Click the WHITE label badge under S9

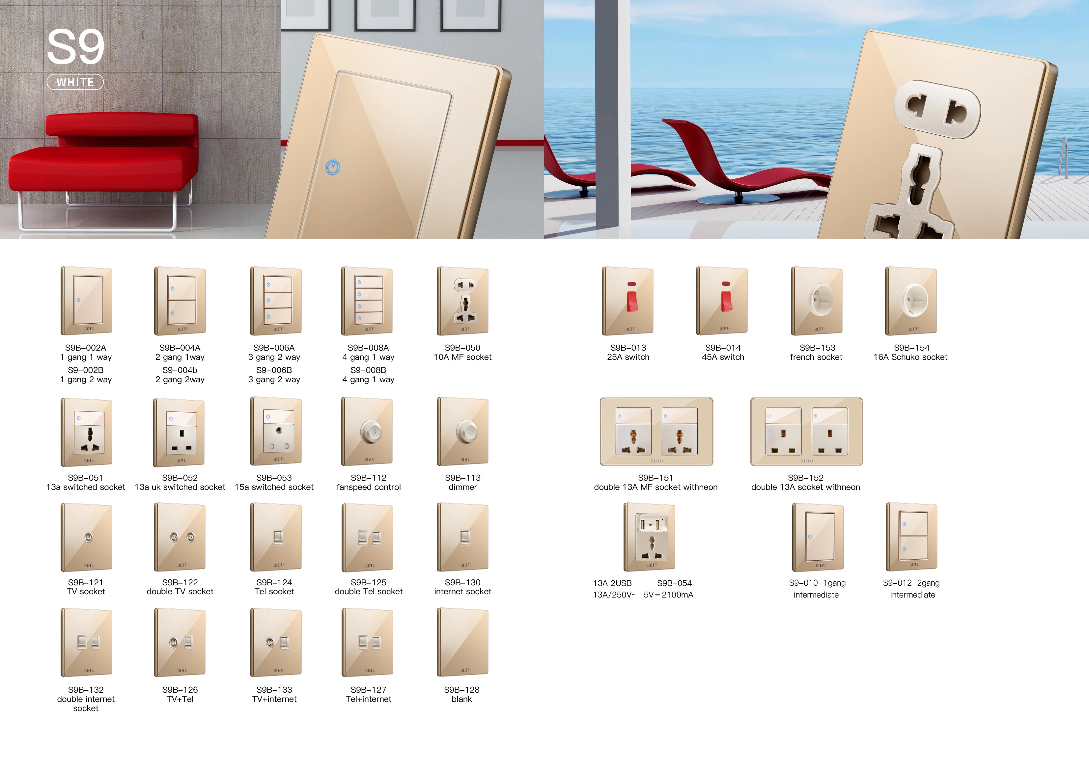(x=75, y=82)
